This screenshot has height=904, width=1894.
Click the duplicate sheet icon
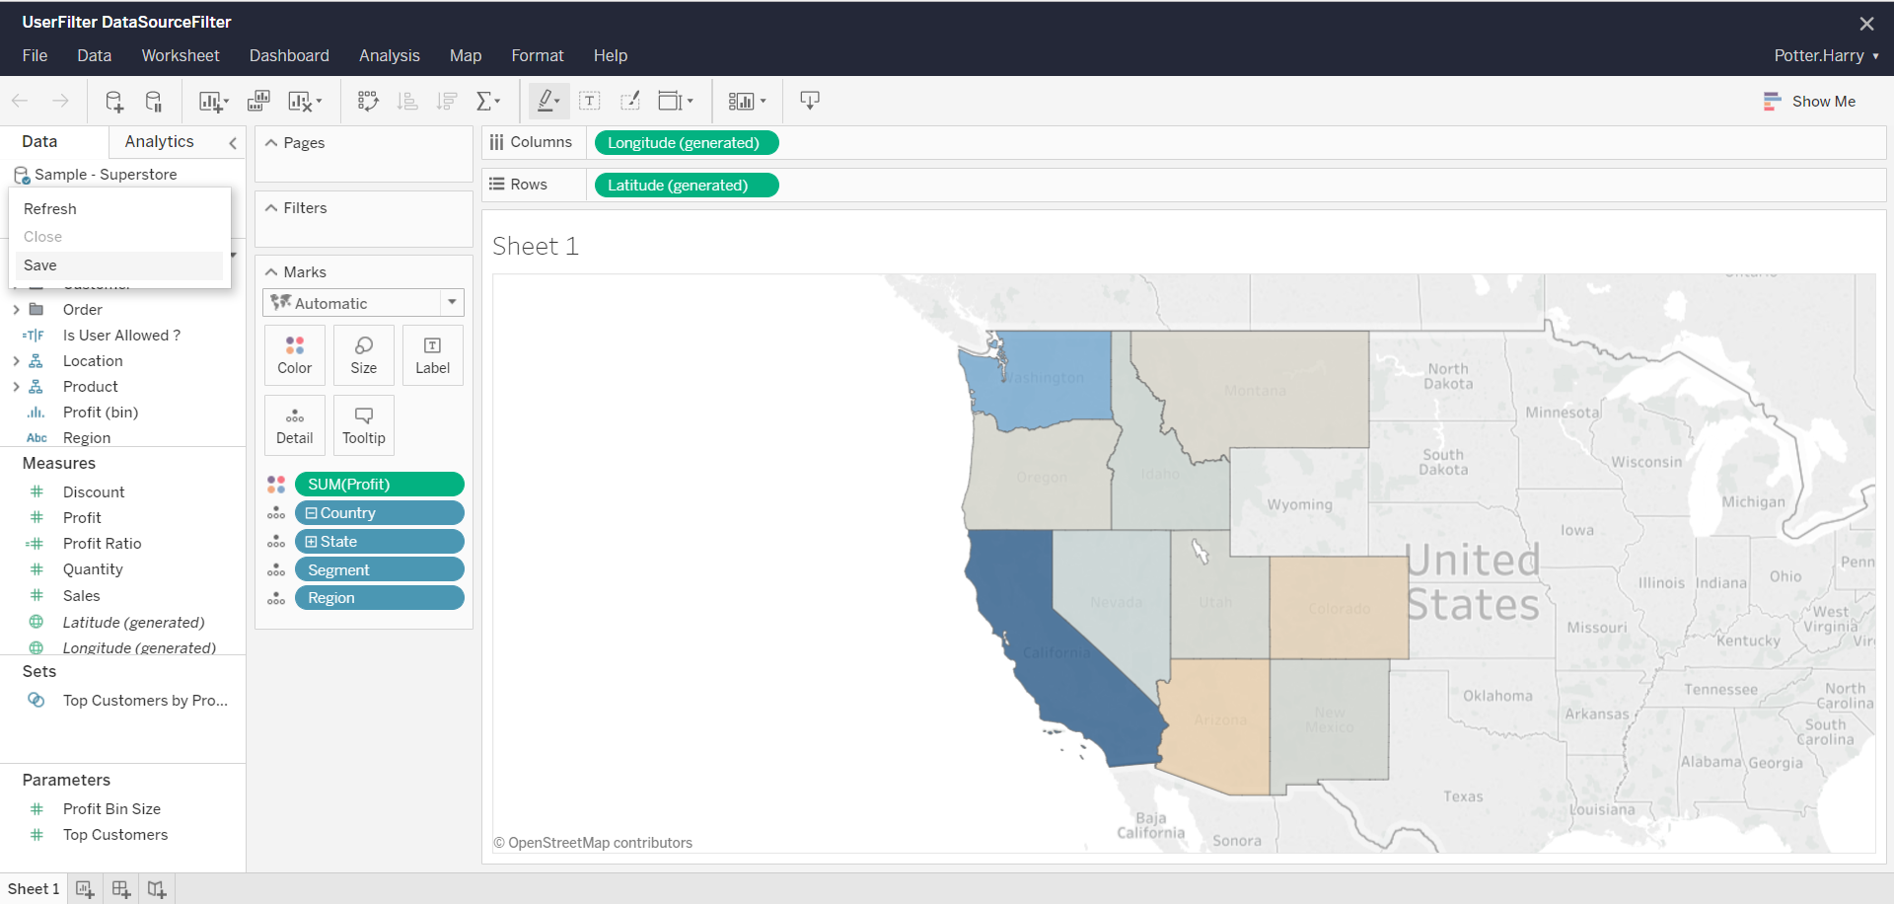tap(258, 101)
